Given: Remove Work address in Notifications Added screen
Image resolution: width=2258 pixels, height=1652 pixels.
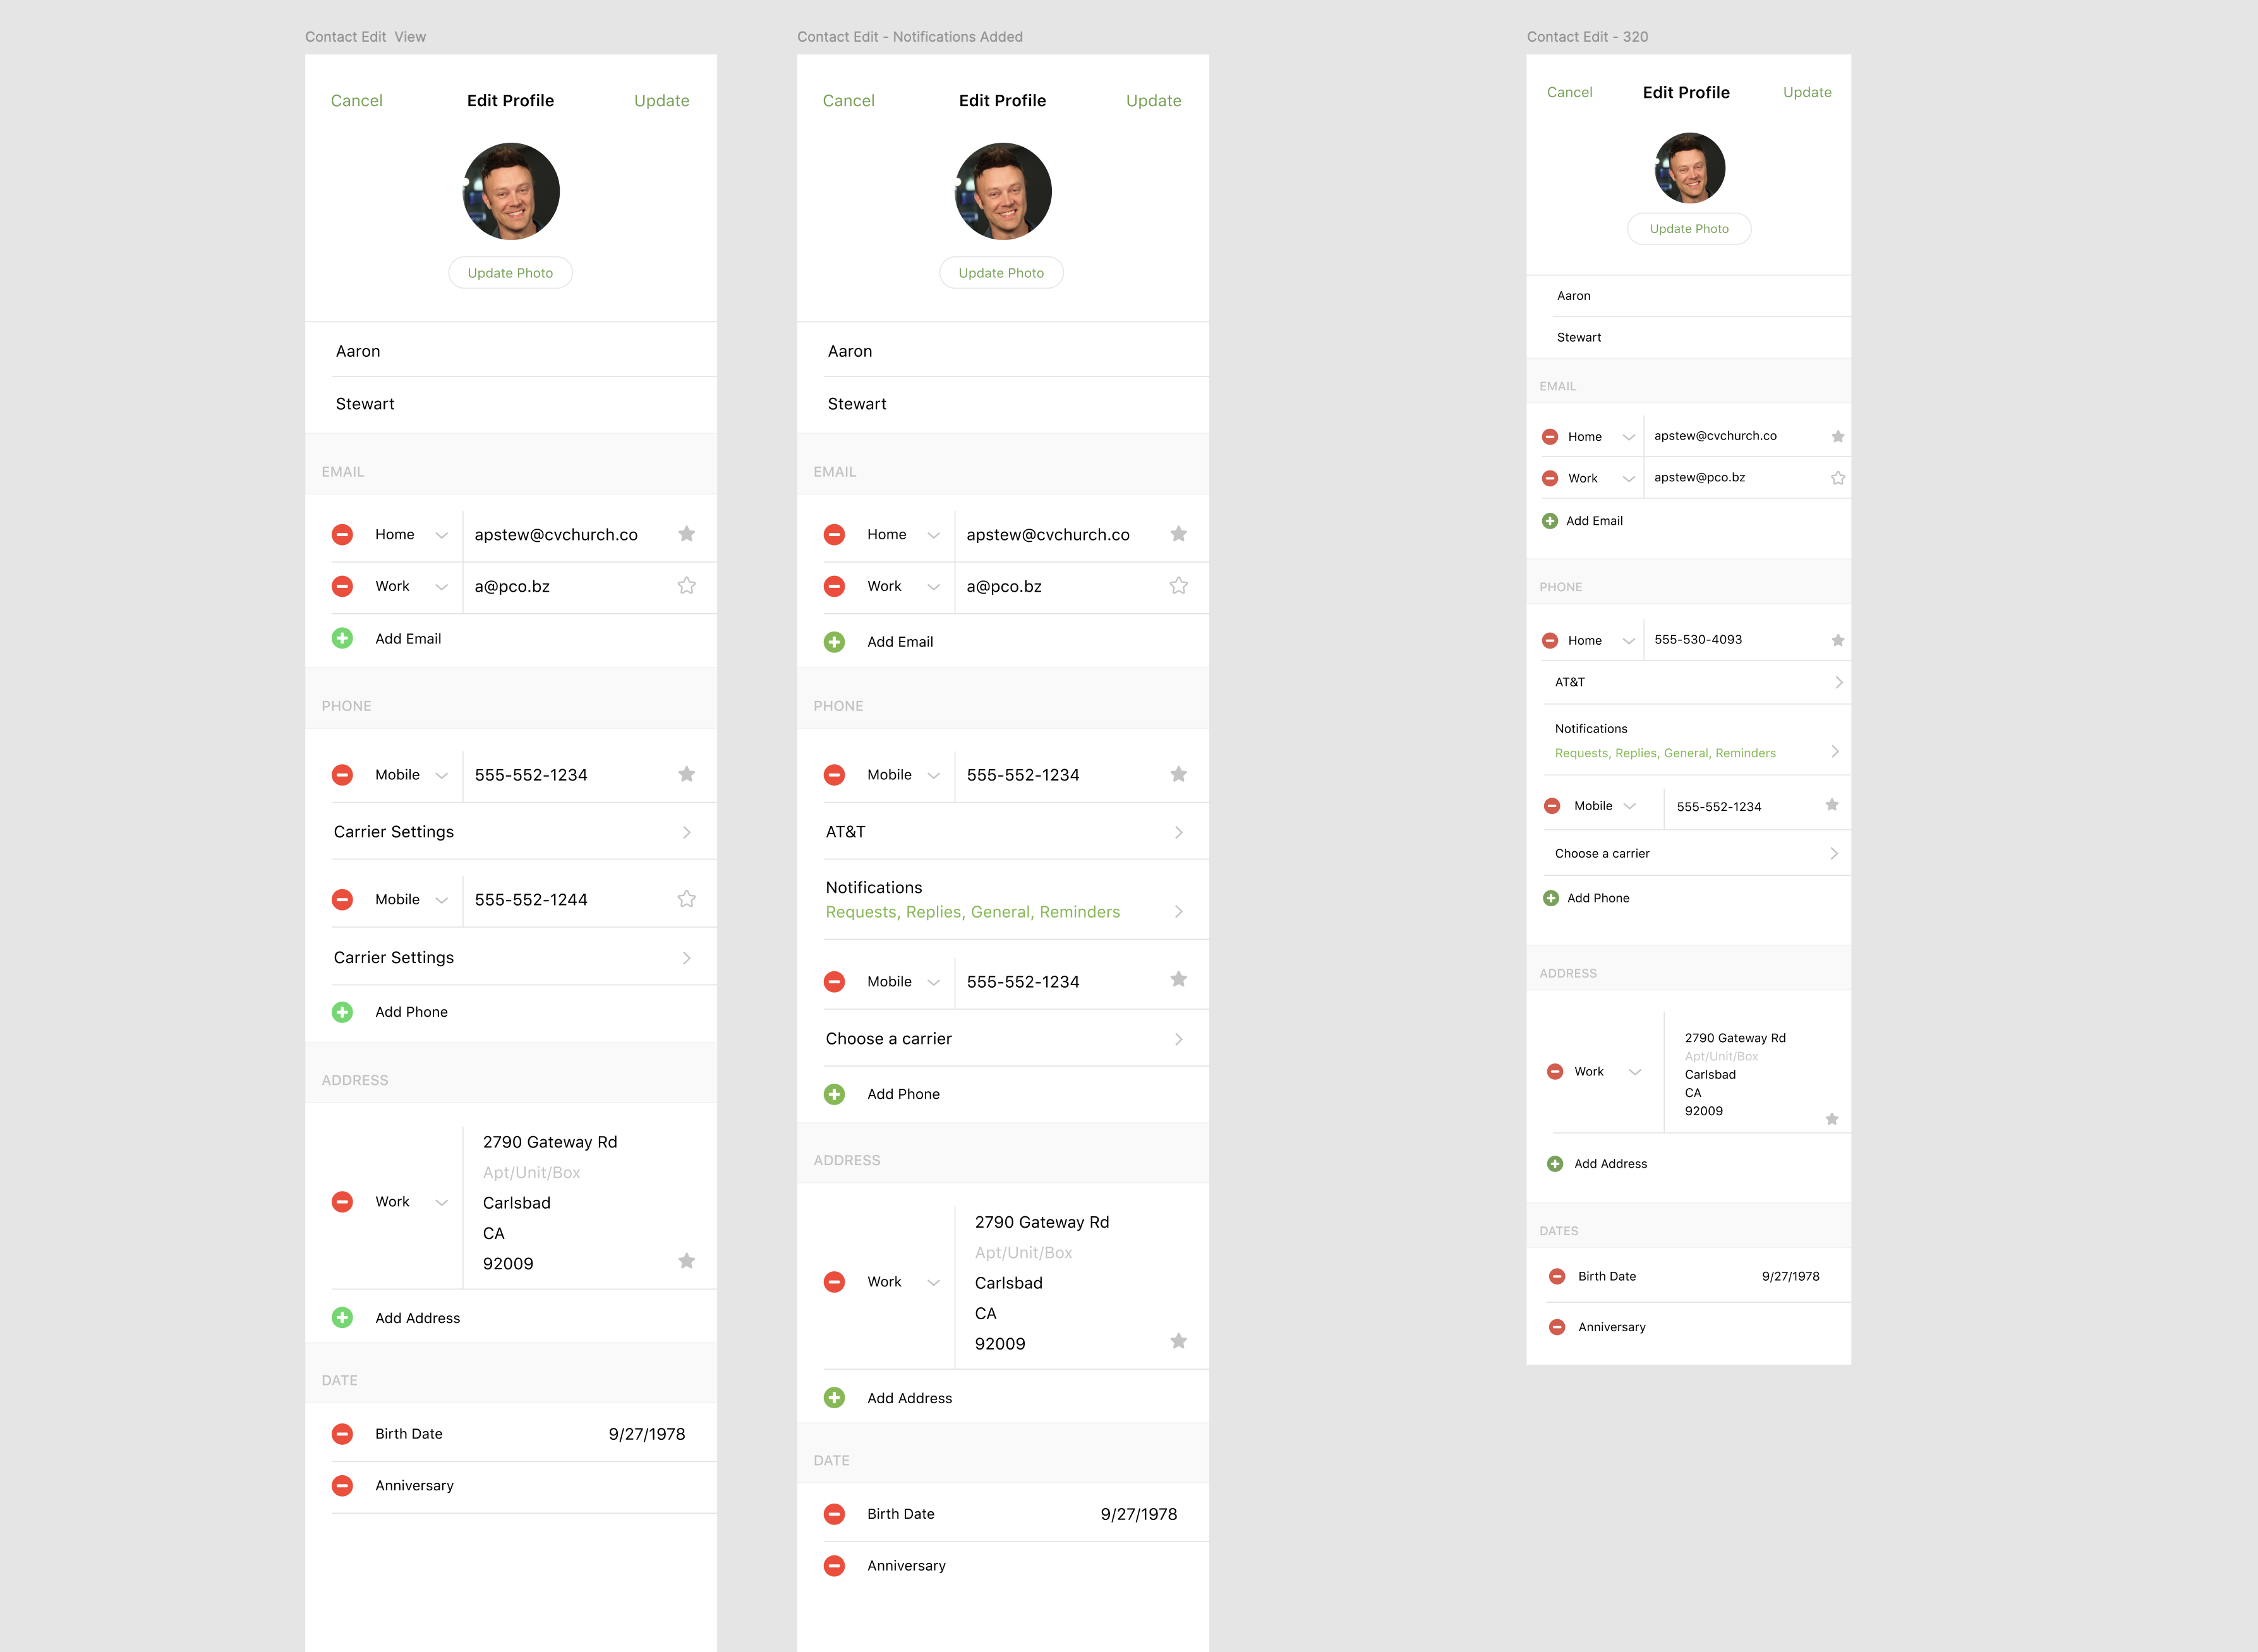Looking at the screenshot, I should (835, 1282).
